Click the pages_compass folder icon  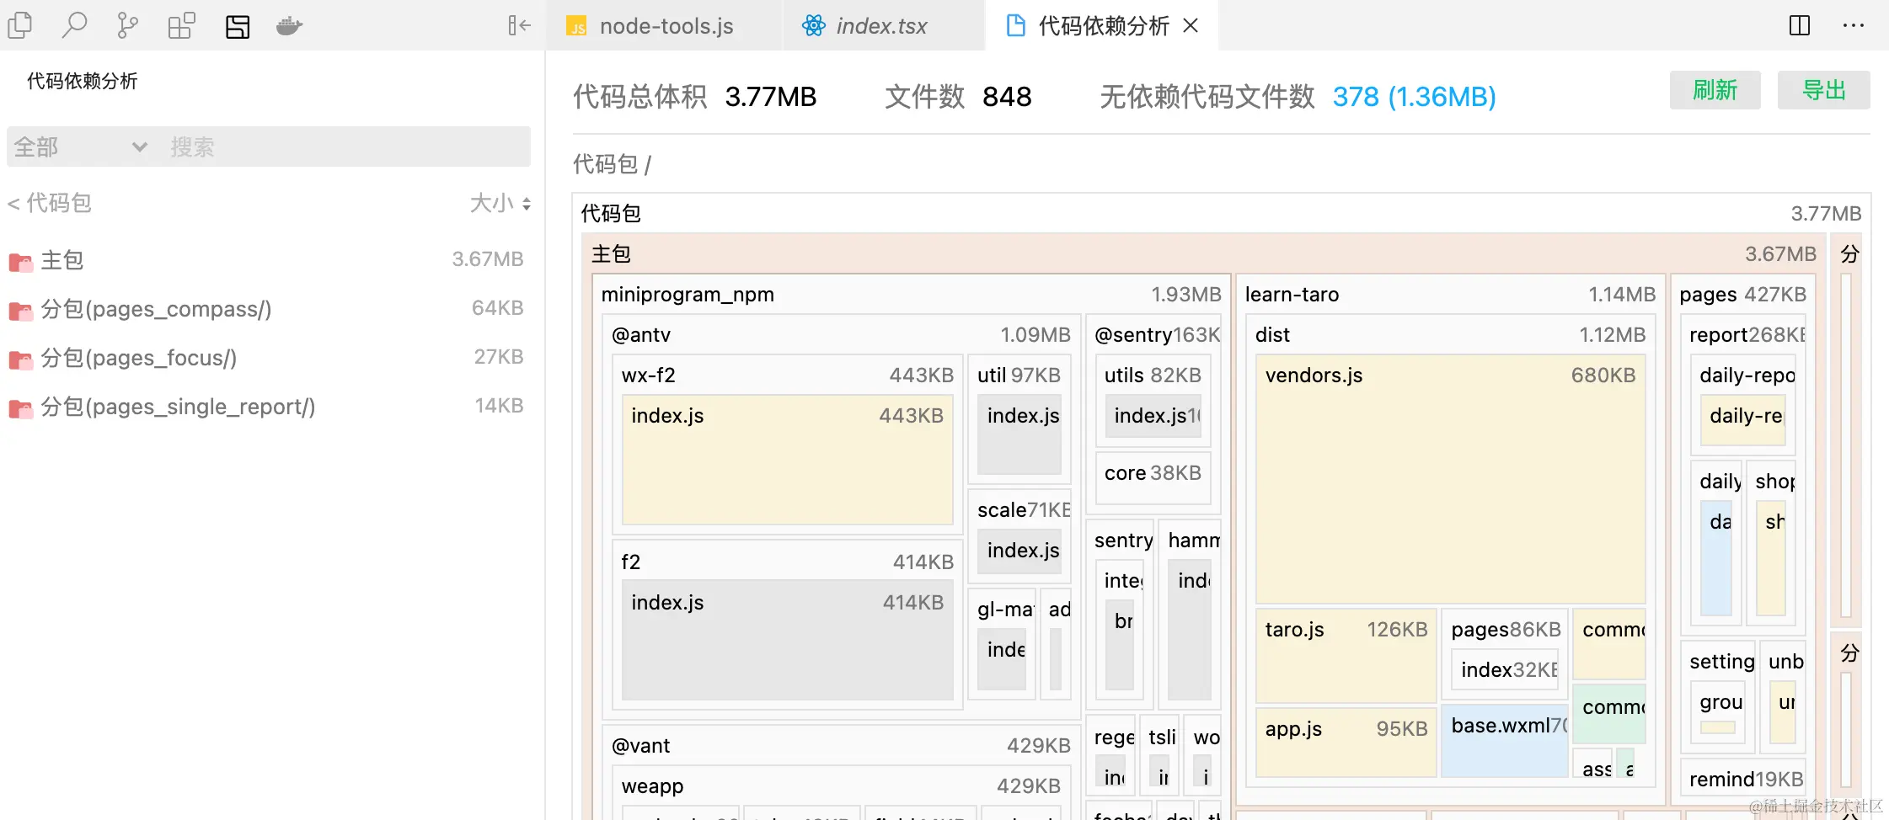(20, 311)
